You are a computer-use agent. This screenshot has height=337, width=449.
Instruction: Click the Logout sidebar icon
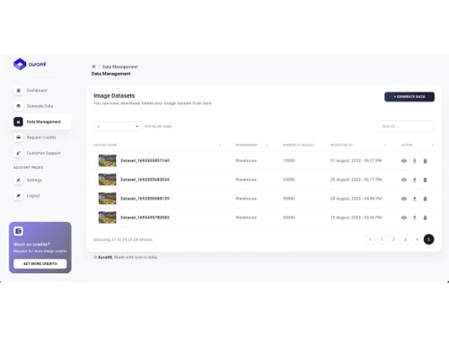point(18,196)
